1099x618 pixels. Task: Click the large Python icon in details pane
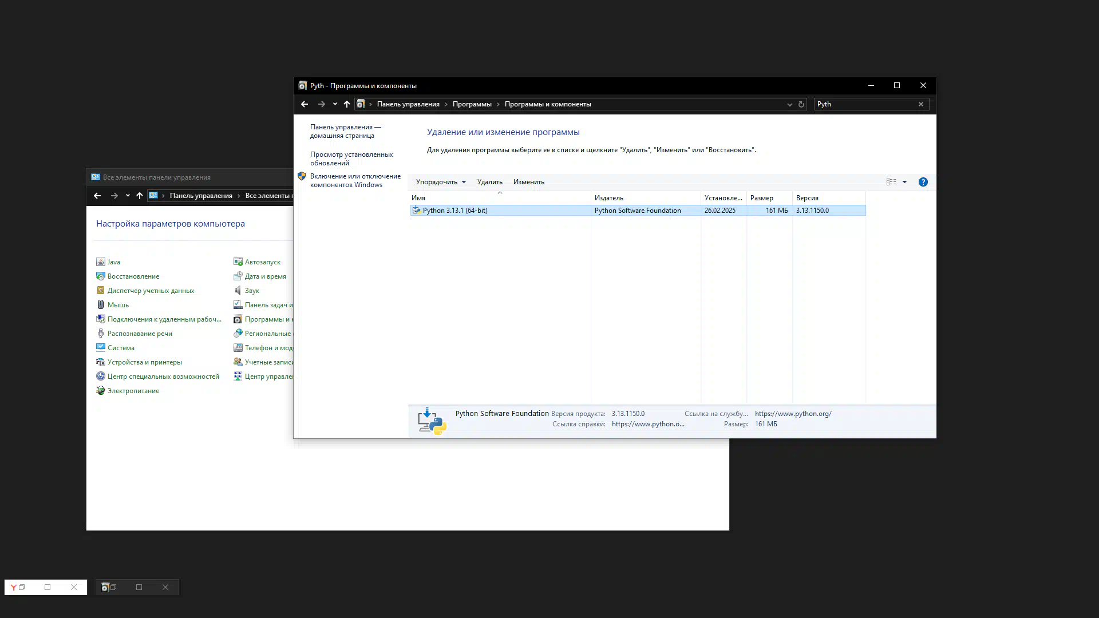point(432,421)
